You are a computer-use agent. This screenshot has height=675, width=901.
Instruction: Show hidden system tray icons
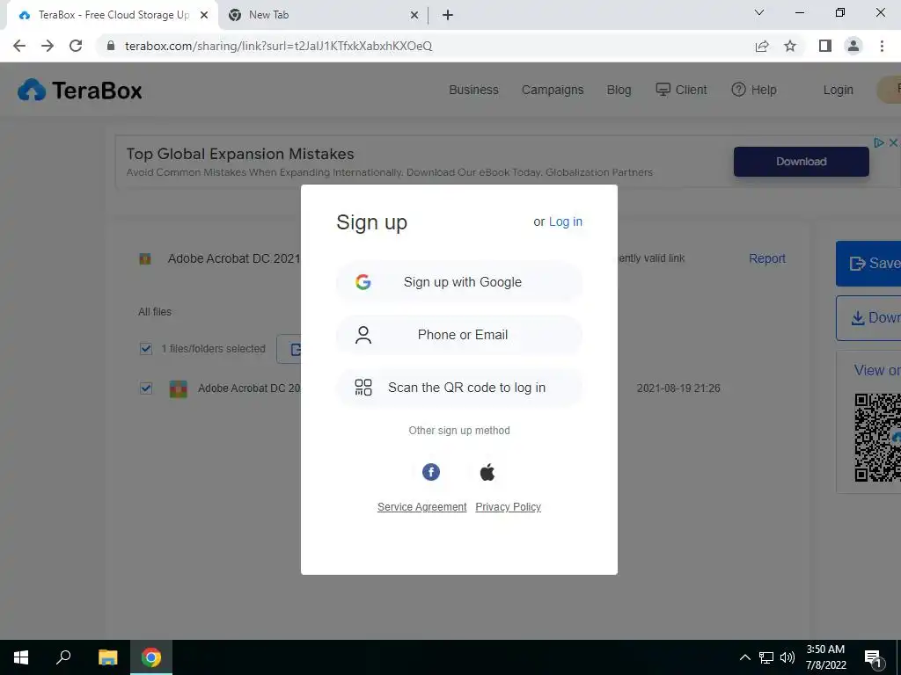click(x=744, y=657)
